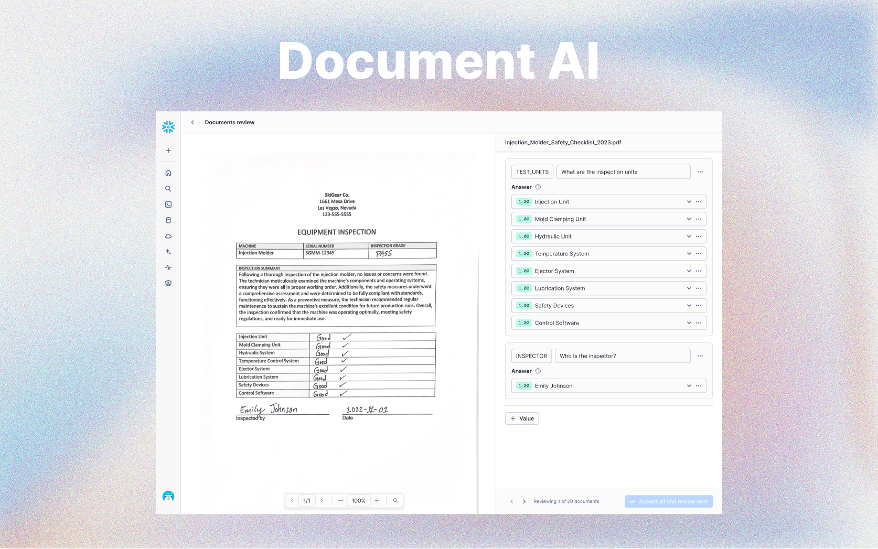Click the 1.00 score badge for Emily Johnson
This screenshot has width=878, height=549.
point(524,386)
